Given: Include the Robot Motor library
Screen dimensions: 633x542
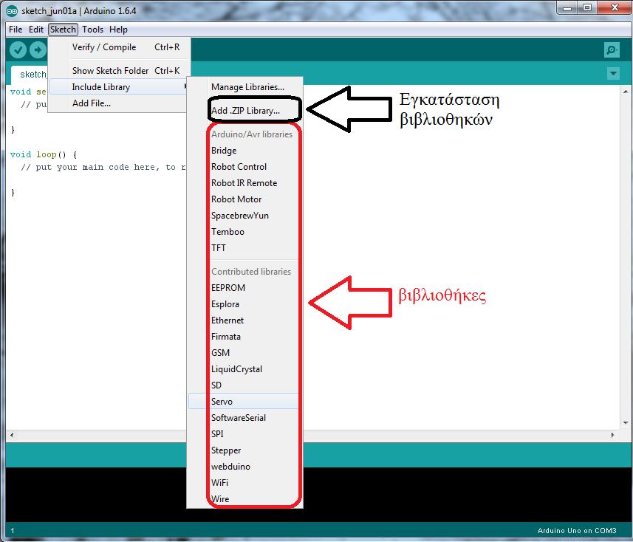Looking at the screenshot, I should [x=244, y=199].
